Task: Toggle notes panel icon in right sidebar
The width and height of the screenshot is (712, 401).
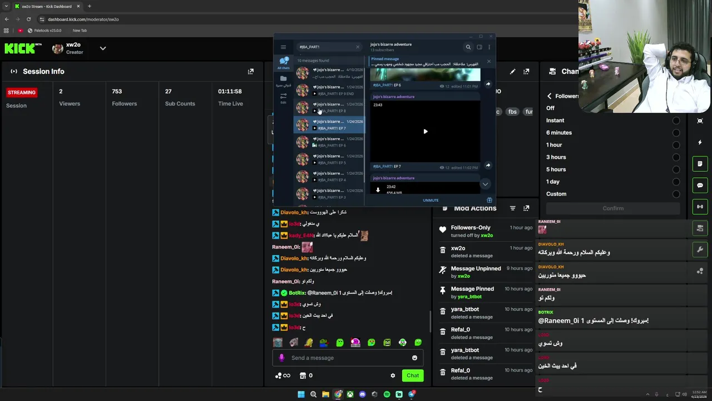Action: (x=700, y=164)
